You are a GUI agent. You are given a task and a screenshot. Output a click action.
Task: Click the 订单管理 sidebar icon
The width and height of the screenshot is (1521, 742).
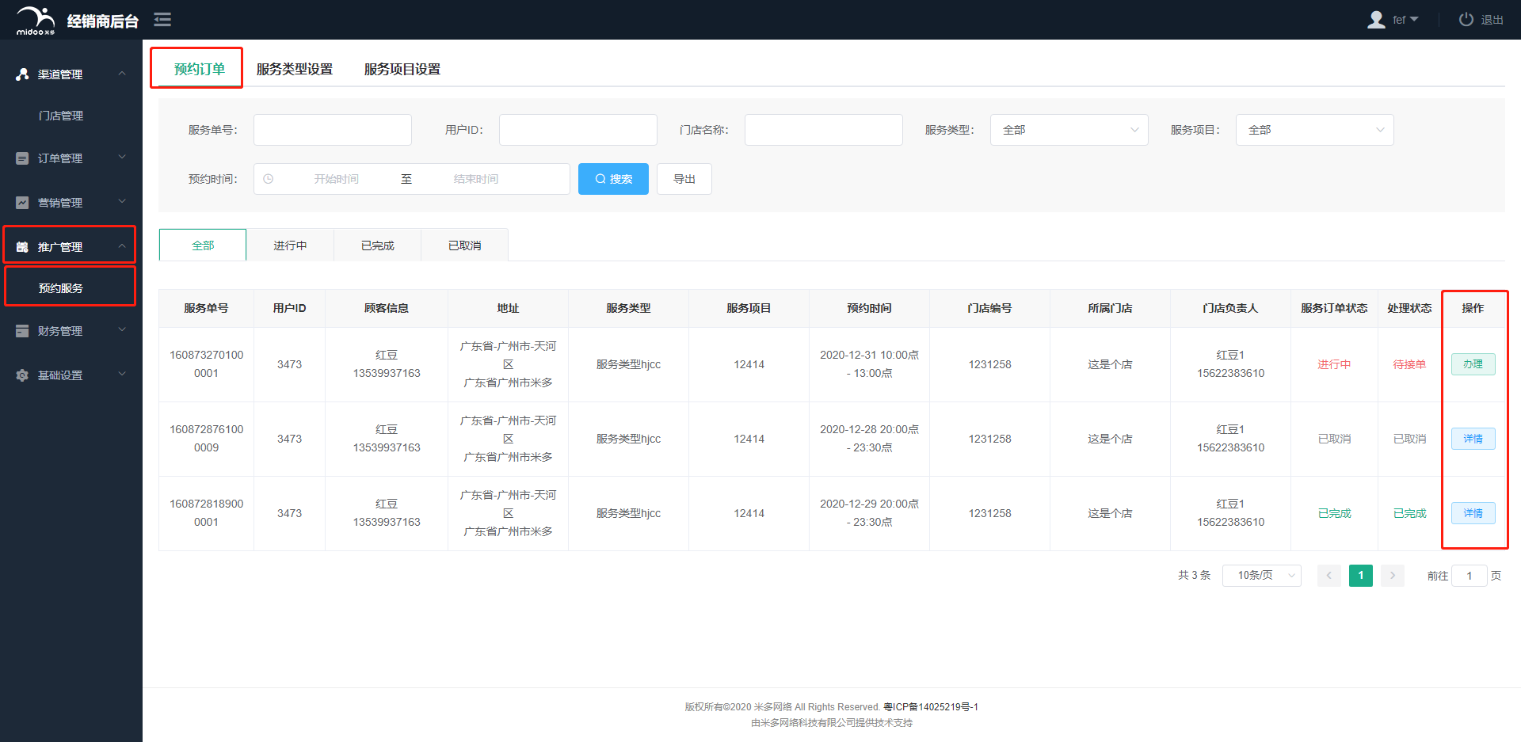coord(22,158)
